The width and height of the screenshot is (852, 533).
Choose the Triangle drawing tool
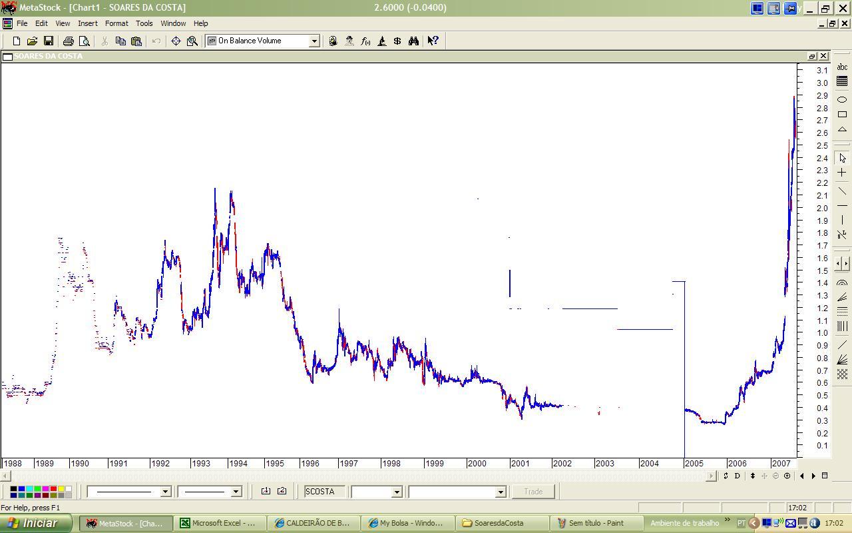pos(842,130)
